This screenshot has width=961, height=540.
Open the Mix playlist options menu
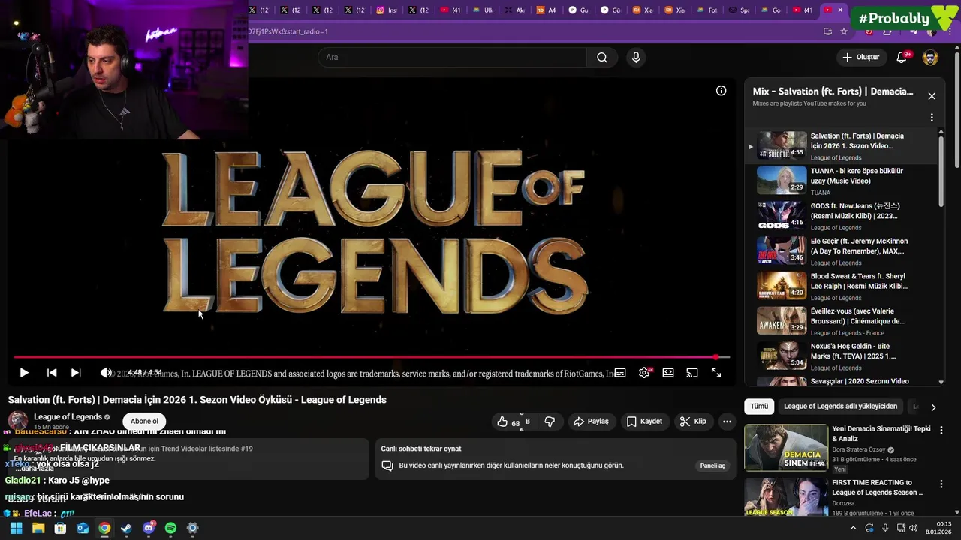coord(932,118)
